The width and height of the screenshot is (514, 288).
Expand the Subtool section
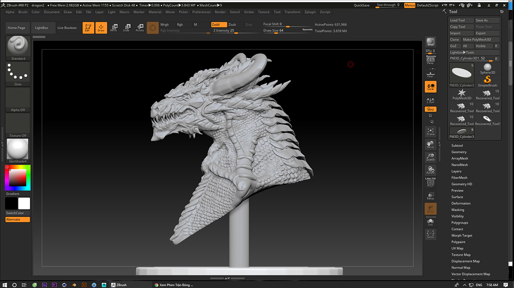pos(457,145)
